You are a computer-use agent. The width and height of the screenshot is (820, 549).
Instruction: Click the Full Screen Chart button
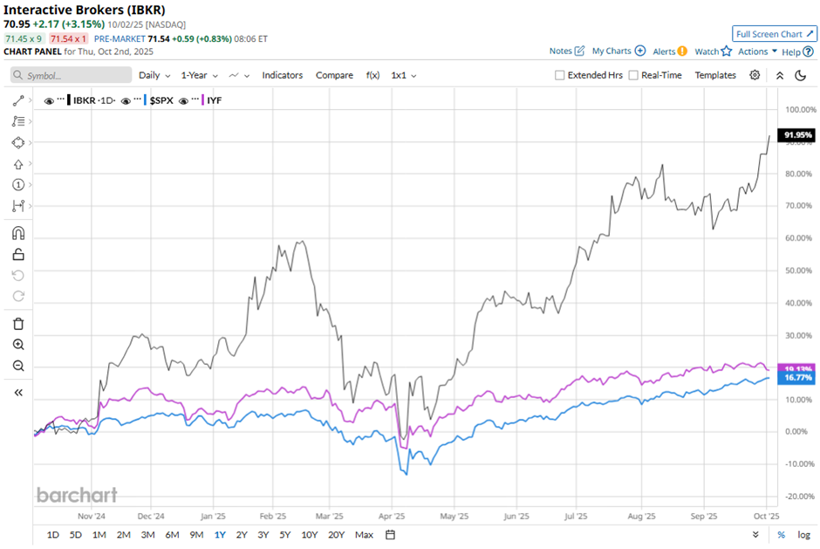click(x=775, y=34)
